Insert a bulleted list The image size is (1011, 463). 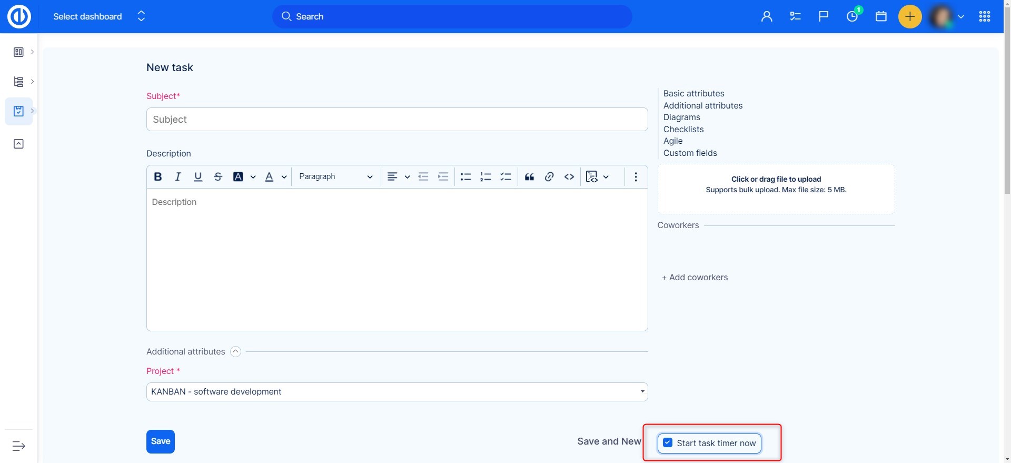click(465, 177)
